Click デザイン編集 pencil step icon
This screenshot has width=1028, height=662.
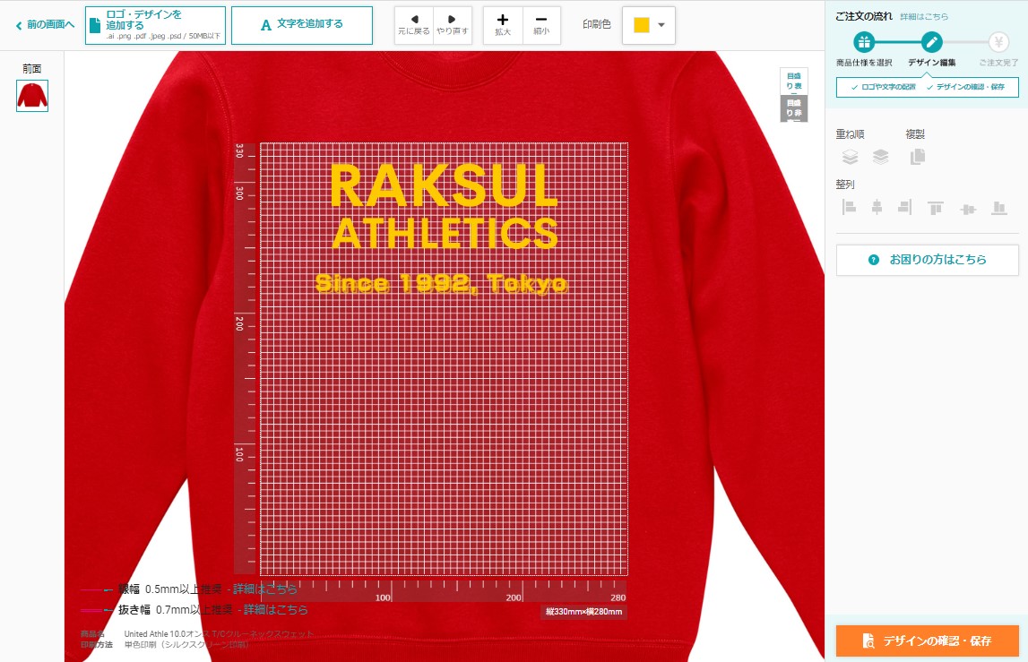[931, 43]
